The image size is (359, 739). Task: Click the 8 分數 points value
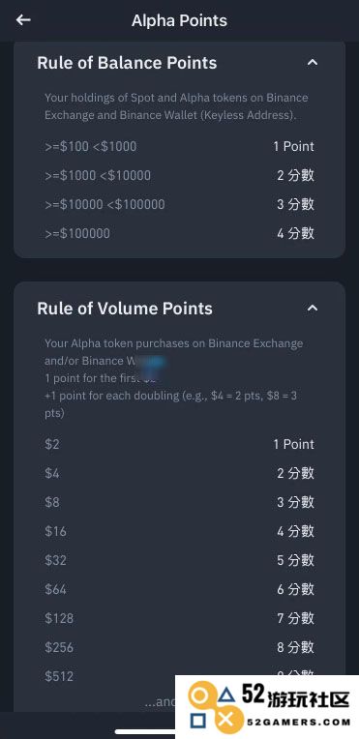pyautogui.click(x=295, y=647)
